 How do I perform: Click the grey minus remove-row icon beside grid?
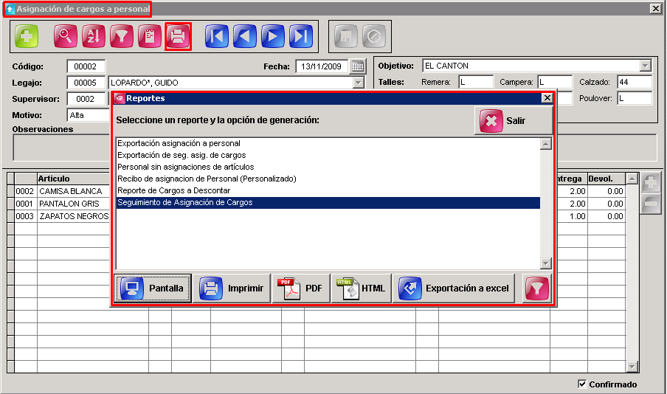651,204
